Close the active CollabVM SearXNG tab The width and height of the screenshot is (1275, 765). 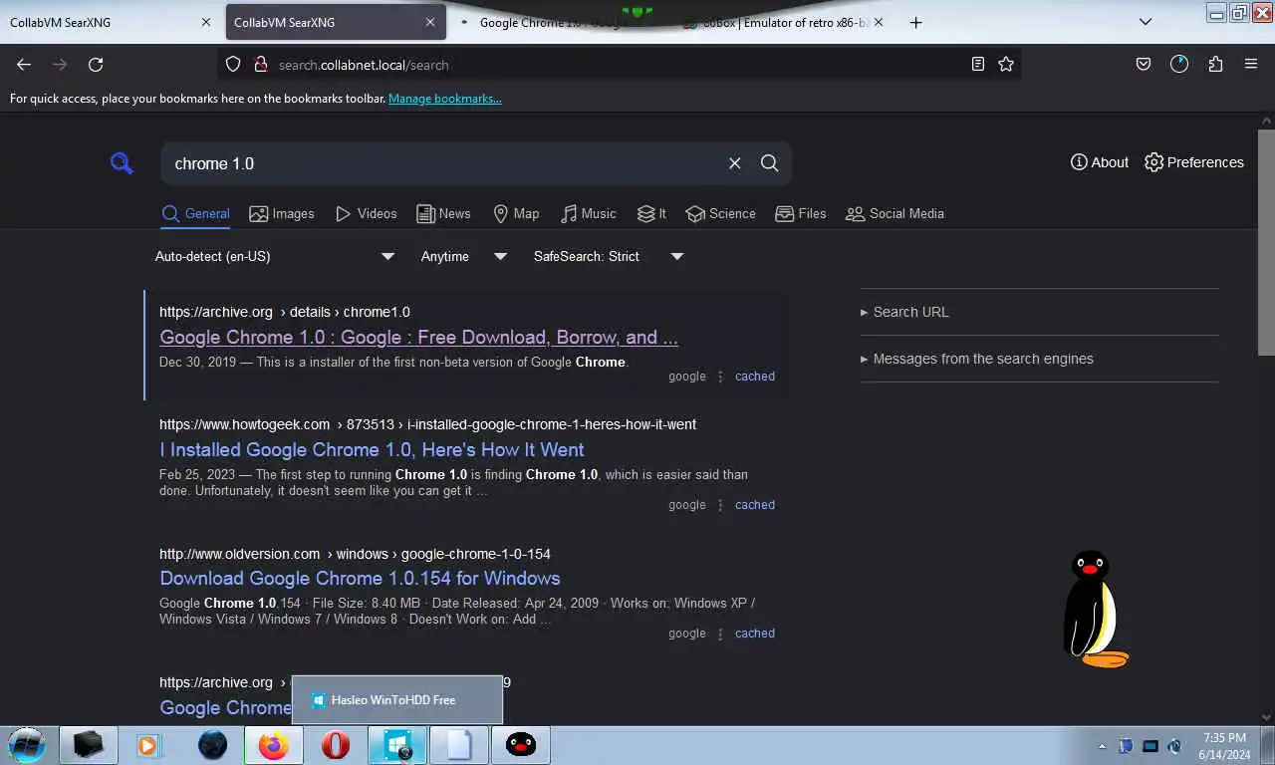click(x=430, y=22)
